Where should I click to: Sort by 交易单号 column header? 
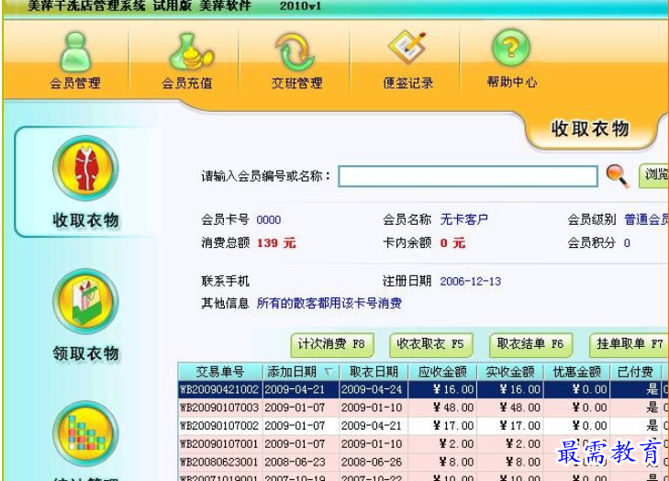(x=219, y=372)
